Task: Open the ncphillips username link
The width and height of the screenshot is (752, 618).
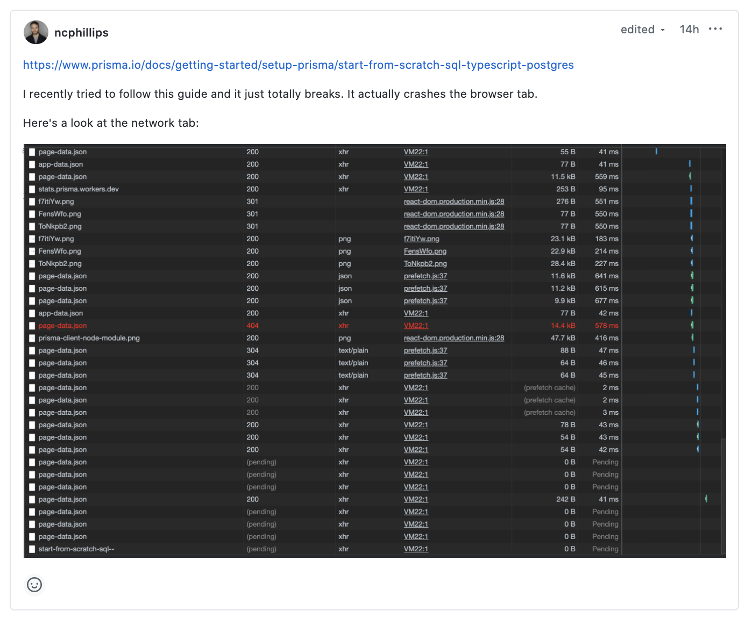Action: tap(81, 33)
